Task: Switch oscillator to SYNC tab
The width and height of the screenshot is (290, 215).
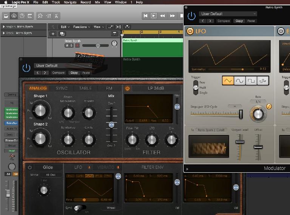Action: pyautogui.click(x=62, y=88)
